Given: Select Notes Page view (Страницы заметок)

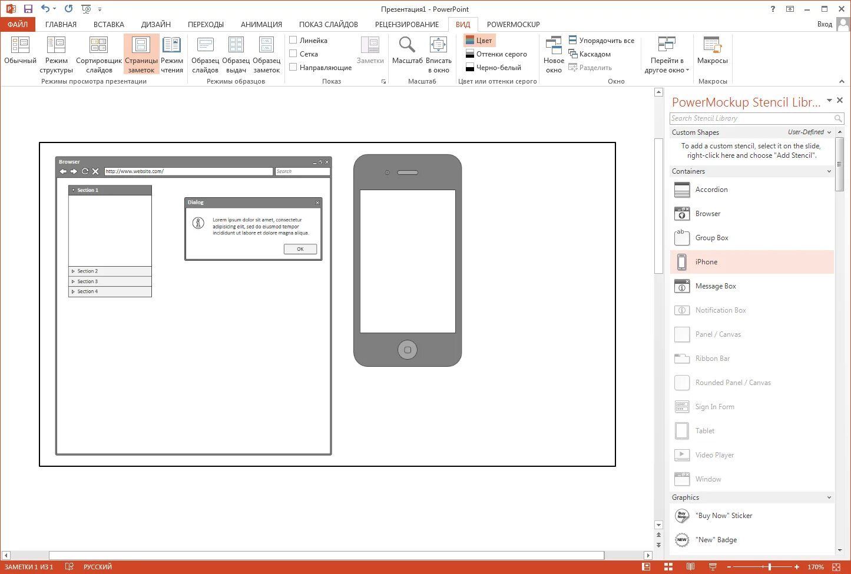Looking at the screenshot, I should pyautogui.click(x=141, y=54).
